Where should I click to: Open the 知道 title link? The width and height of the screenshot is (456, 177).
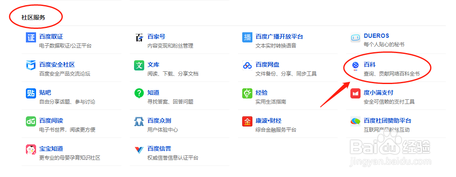coord(153,93)
